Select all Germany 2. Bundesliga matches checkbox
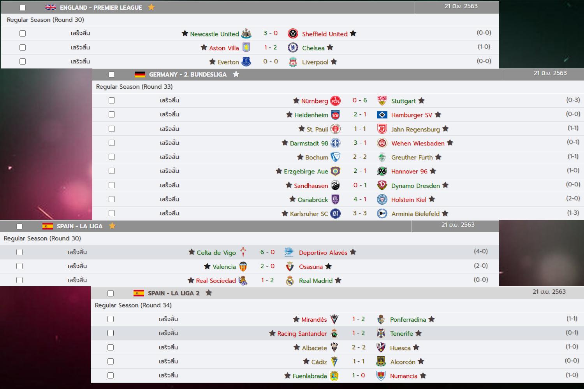The width and height of the screenshot is (584, 389). [x=112, y=75]
